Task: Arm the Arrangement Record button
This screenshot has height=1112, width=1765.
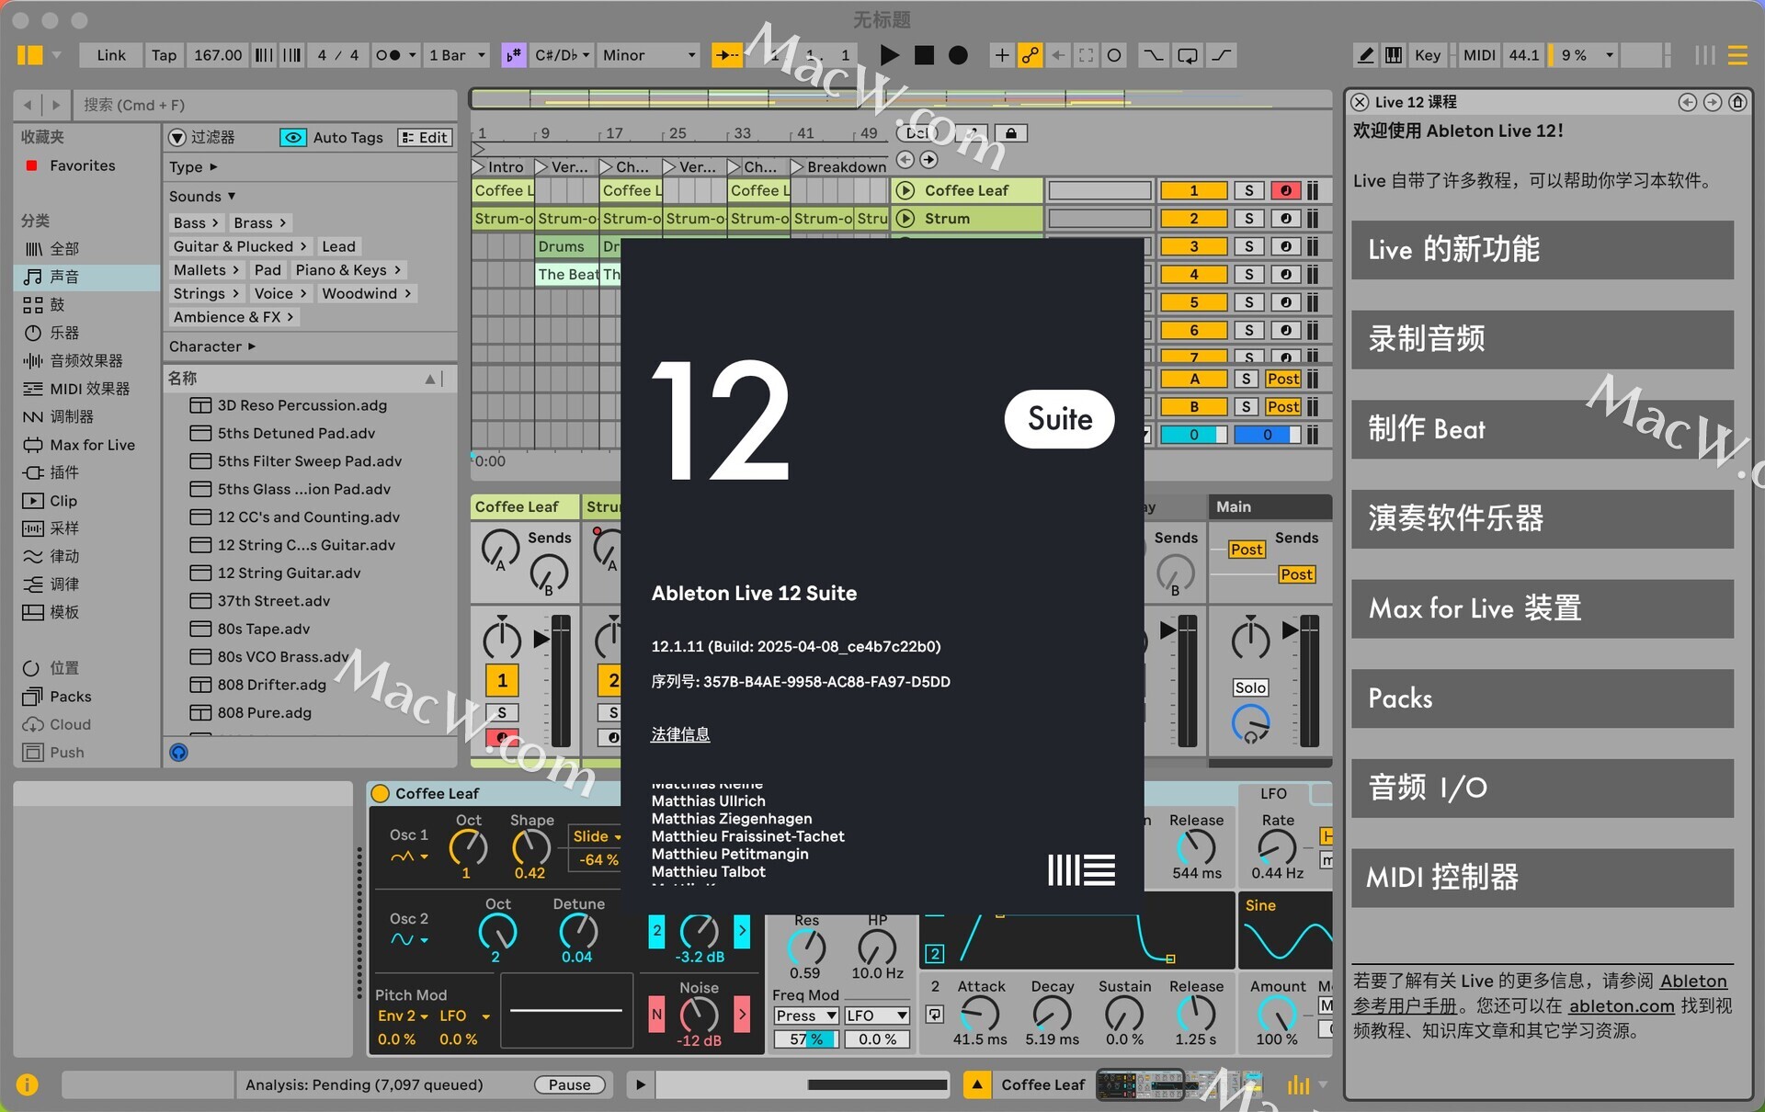Action: [x=958, y=55]
